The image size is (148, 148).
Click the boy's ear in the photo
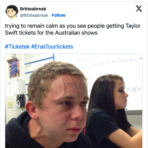click(x=31, y=110)
